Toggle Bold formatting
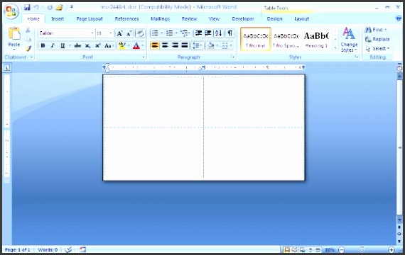This screenshot has height=255, width=405. tap(43, 45)
